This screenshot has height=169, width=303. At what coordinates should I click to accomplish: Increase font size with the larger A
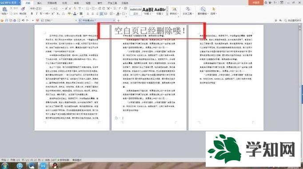coord(66,8)
